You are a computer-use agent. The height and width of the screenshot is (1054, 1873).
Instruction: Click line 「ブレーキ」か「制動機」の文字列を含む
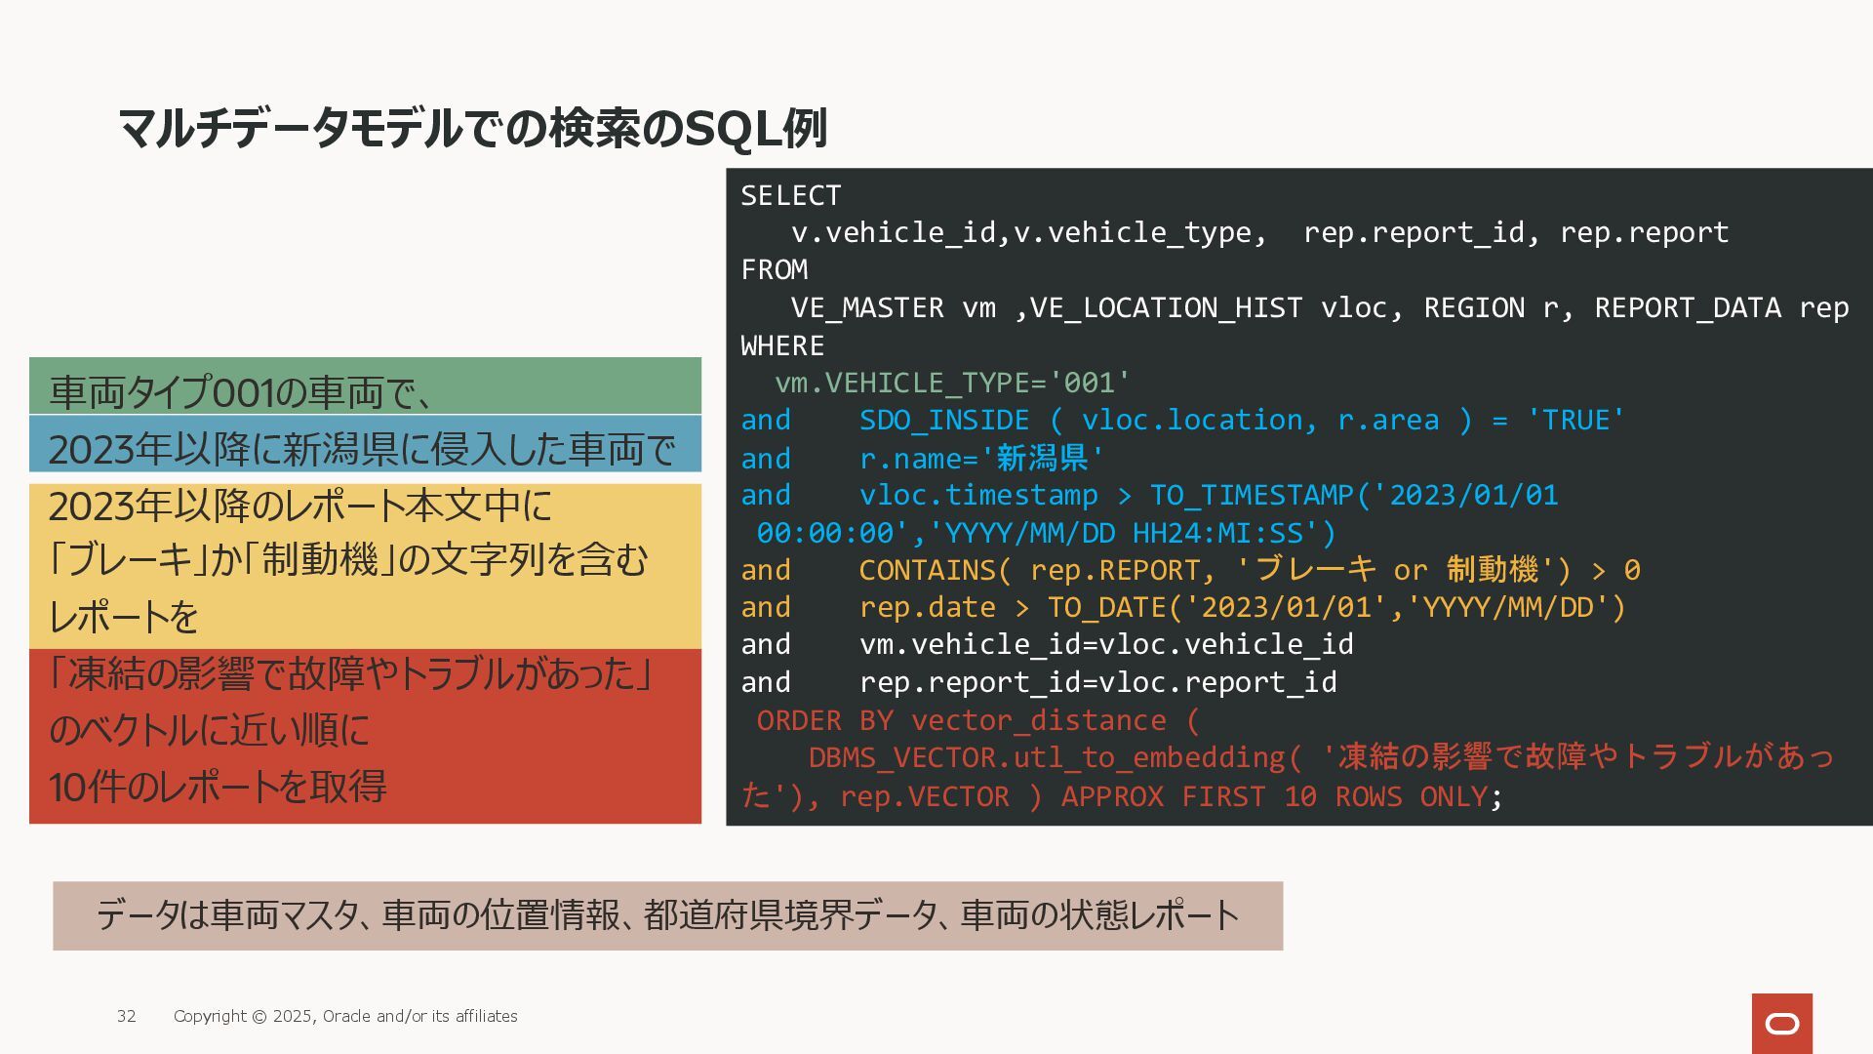coord(348,559)
